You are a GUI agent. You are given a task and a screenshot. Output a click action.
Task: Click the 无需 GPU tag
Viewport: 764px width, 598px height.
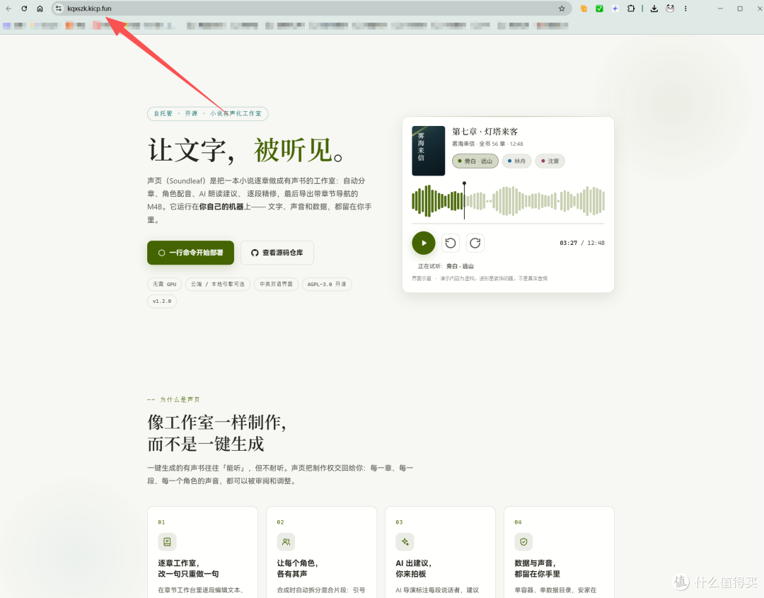click(164, 284)
